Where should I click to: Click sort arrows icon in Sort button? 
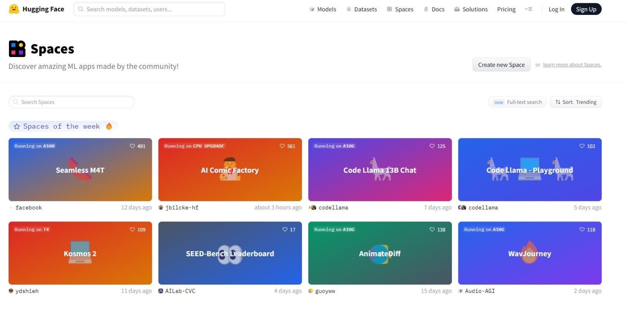pos(558,102)
